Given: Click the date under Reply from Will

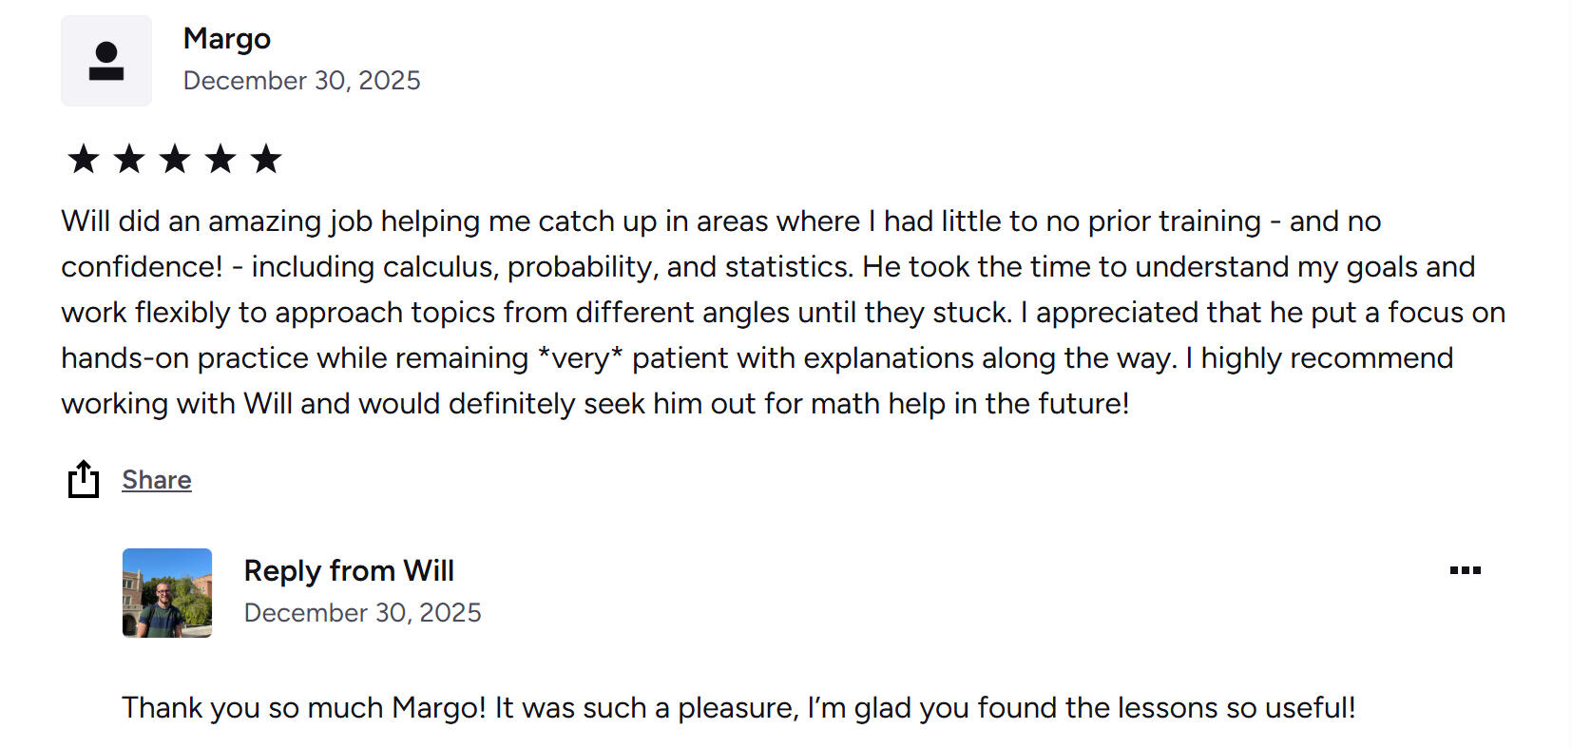Looking at the screenshot, I should tap(362, 613).
